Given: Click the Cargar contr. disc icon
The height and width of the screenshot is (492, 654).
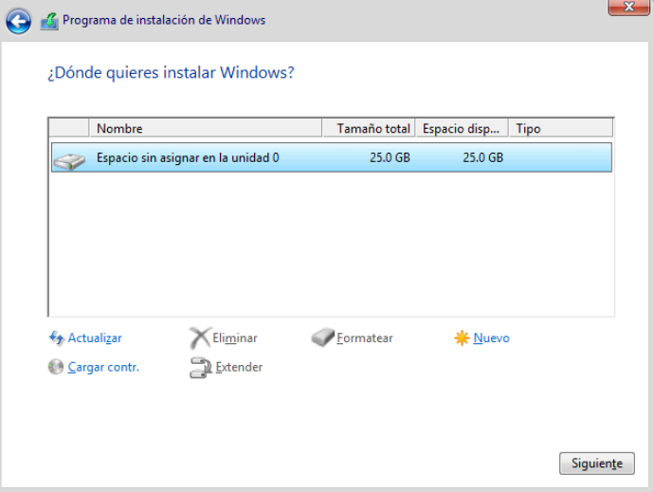Looking at the screenshot, I should coord(56,367).
